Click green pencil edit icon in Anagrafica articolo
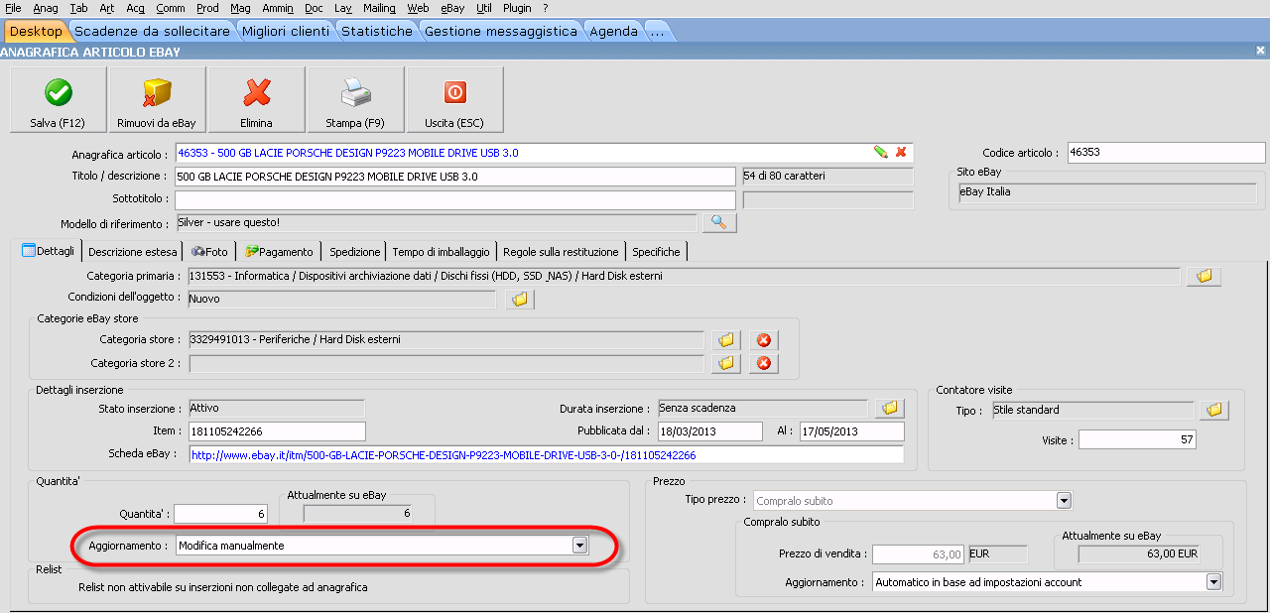Image resolution: width=1270 pixels, height=613 pixels. 880,152
